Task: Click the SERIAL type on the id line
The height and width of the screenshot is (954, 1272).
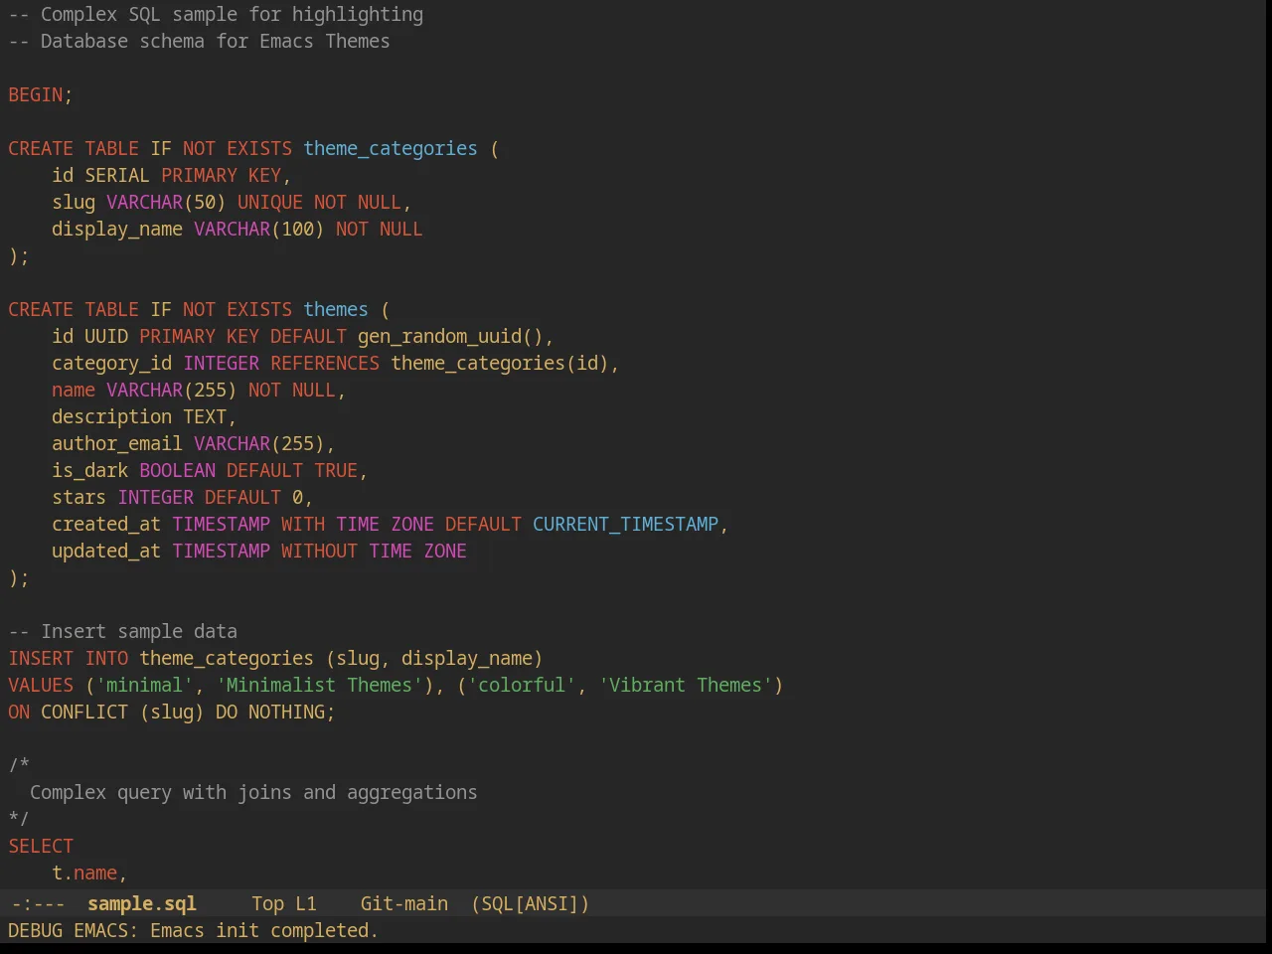Action: click(117, 175)
